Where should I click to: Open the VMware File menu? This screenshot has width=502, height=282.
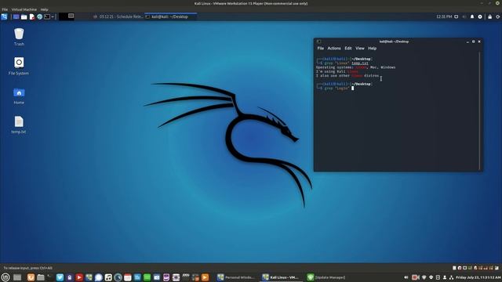(5, 9)
